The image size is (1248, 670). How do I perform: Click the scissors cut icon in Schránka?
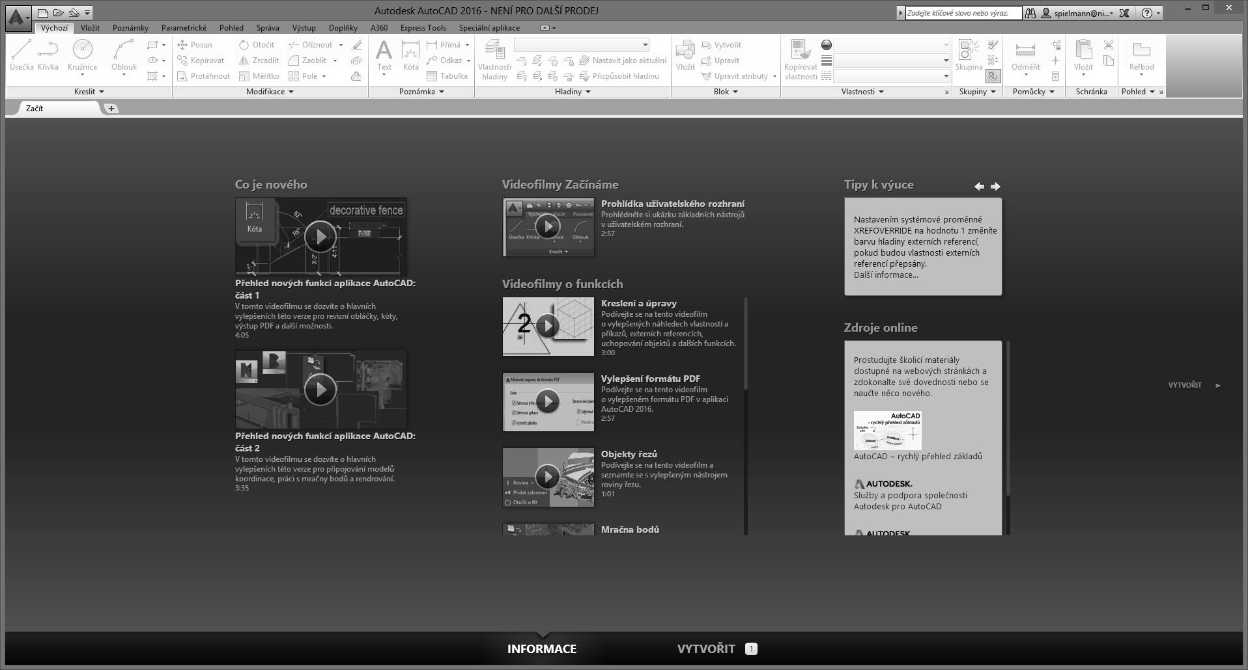point(1109,45)
